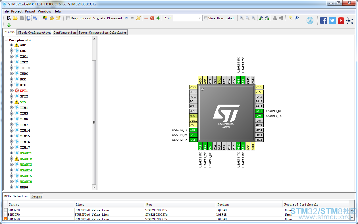Expand the SYS peripheral node
Screen dimensions: 358x224
pos(12,102)
